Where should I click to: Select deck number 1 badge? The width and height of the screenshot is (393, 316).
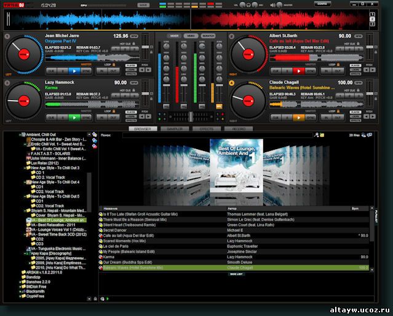(x=7, y=36)
